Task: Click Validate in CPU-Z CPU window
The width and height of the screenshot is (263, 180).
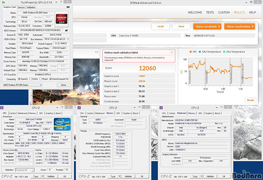Action: click(x=51, y=176)
